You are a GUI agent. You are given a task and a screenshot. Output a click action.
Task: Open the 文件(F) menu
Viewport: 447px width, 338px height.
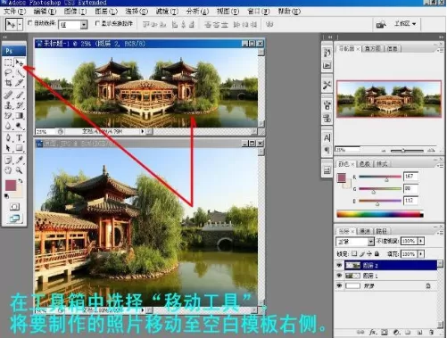tap(14, 12)
